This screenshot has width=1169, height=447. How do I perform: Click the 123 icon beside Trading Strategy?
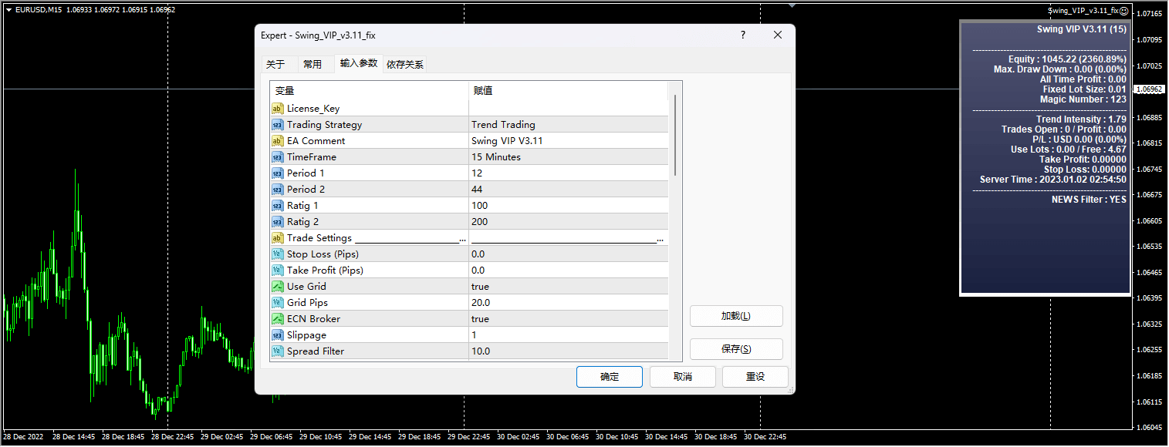tap(278, 124)
